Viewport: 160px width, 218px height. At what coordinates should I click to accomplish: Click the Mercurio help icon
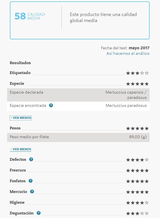(32, 192)
